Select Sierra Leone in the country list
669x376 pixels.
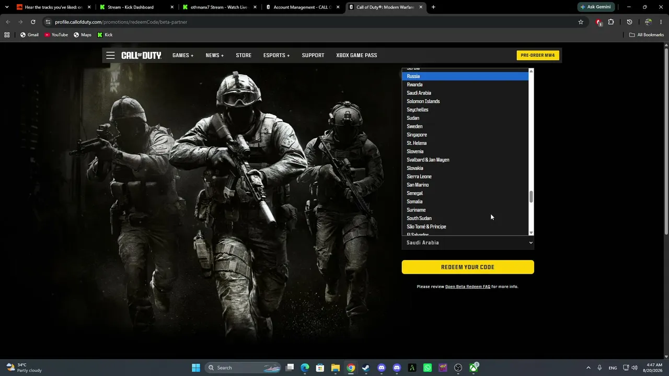click(465, 177)
